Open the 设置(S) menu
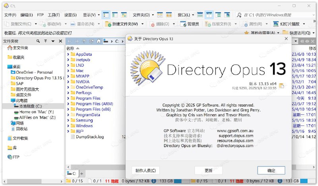 70,15
